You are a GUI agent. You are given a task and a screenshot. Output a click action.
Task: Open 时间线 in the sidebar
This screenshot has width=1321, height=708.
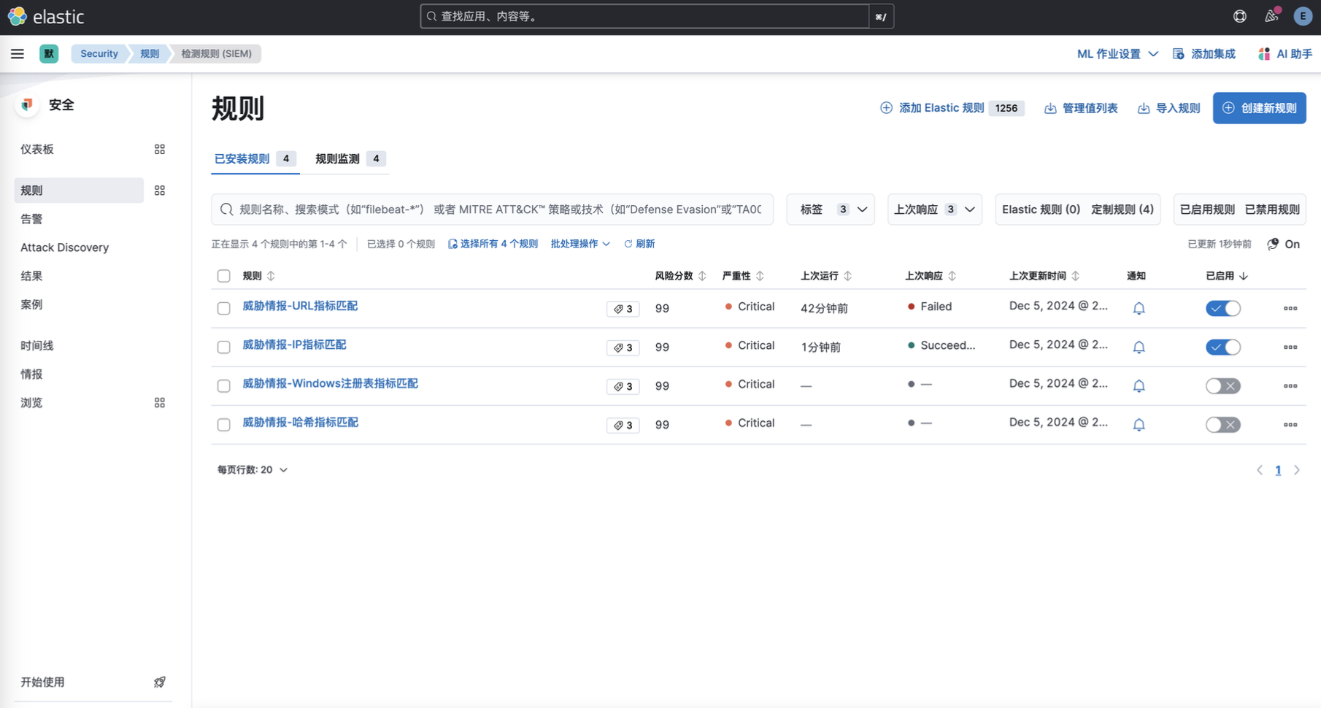click(37, 345)
